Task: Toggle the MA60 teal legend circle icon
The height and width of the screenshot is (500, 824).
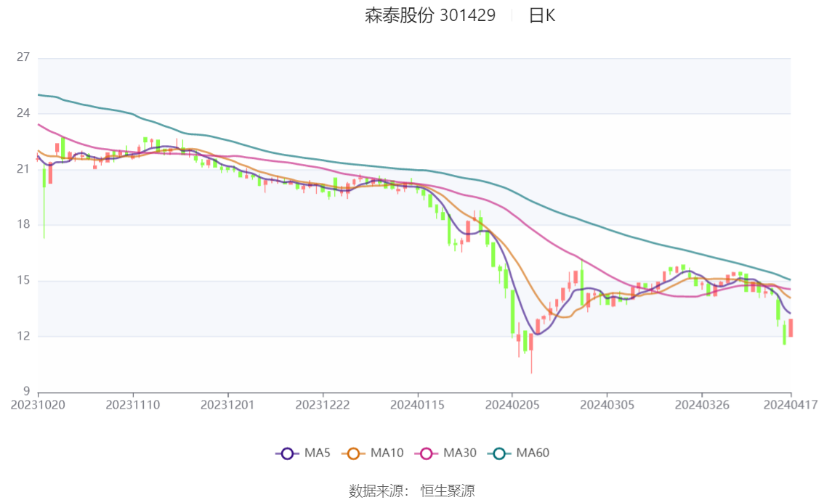Action: pos(499,454)
